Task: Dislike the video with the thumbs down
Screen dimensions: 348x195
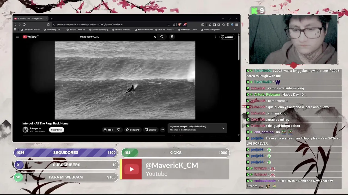Action: [x=119, y=130]
